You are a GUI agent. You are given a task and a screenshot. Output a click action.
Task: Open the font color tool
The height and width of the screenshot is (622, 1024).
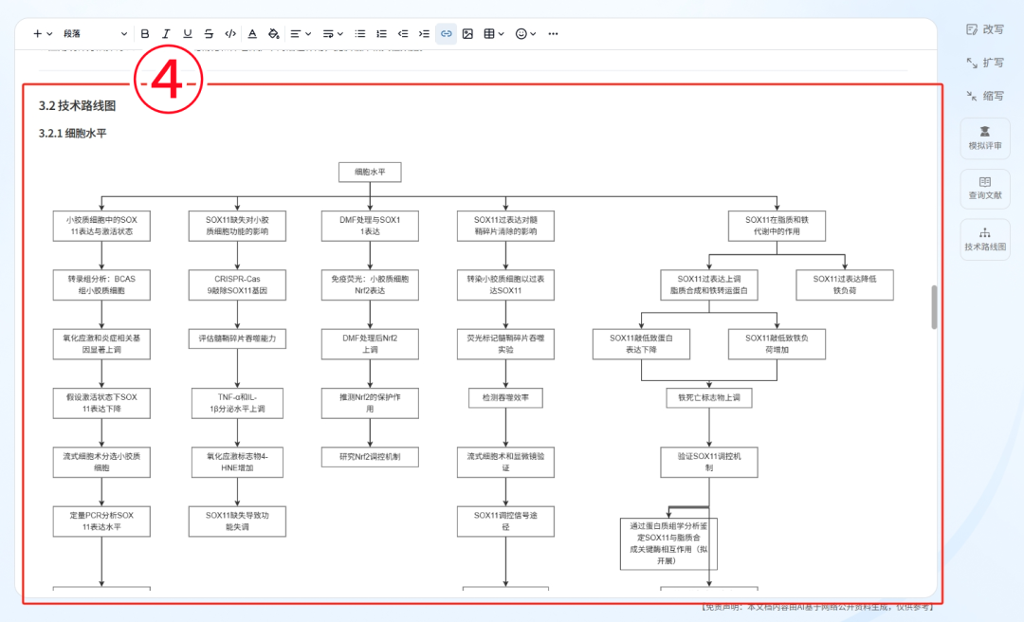point(252,34)
